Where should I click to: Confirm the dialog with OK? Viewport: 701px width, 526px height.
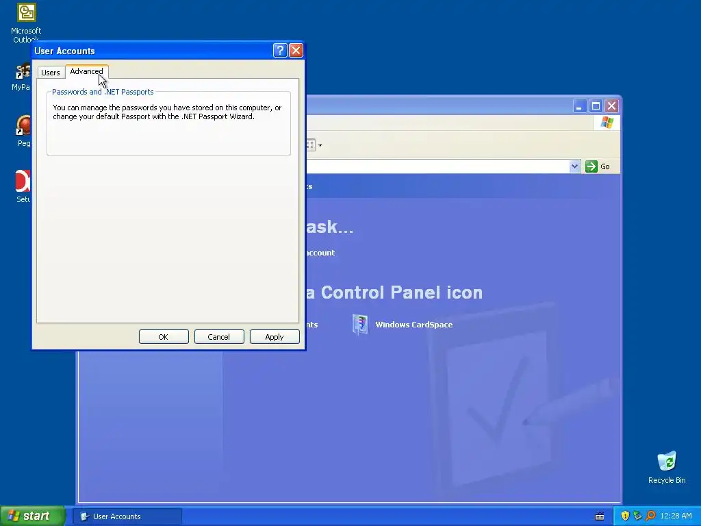[x=164, y=337]
